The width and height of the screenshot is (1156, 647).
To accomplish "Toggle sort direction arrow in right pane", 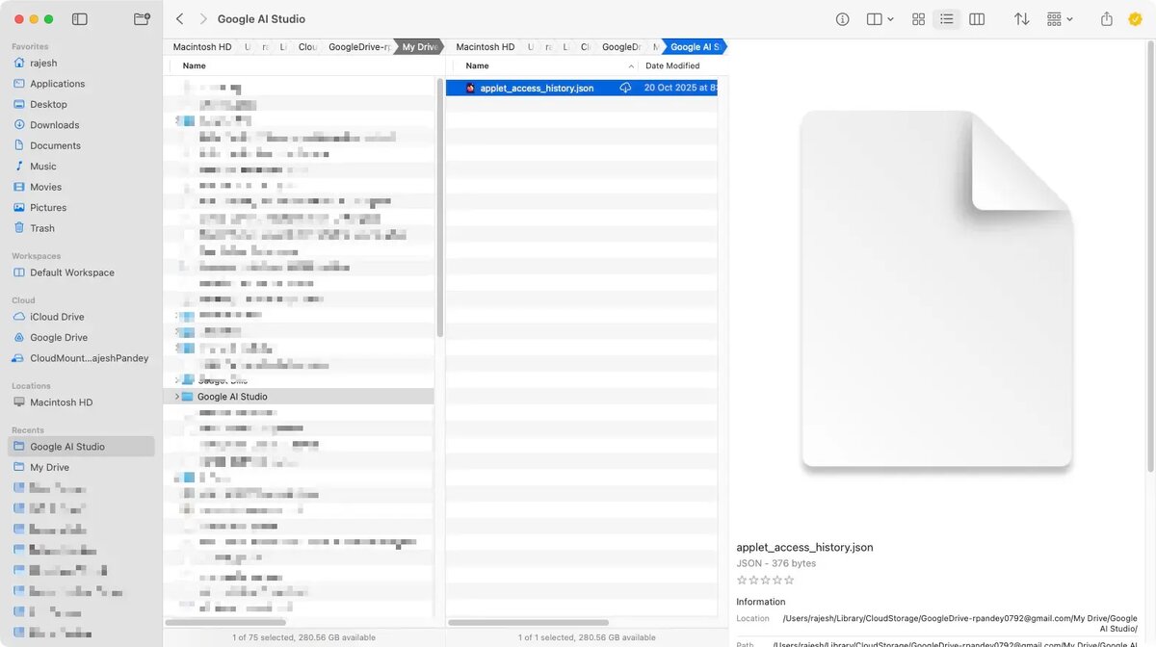I will point(631,66).
